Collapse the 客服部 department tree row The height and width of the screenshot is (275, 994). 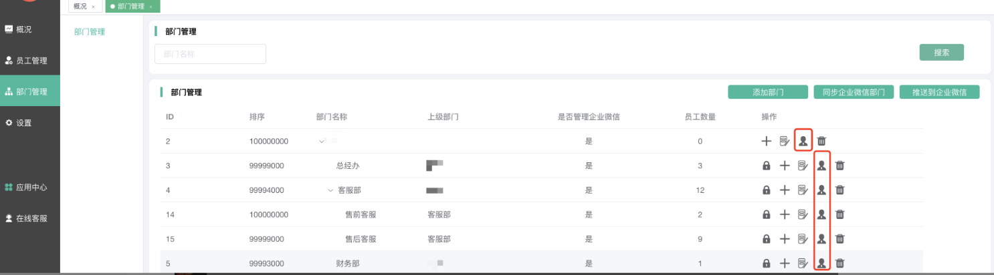pyautogui.click(x=330, y=190)
